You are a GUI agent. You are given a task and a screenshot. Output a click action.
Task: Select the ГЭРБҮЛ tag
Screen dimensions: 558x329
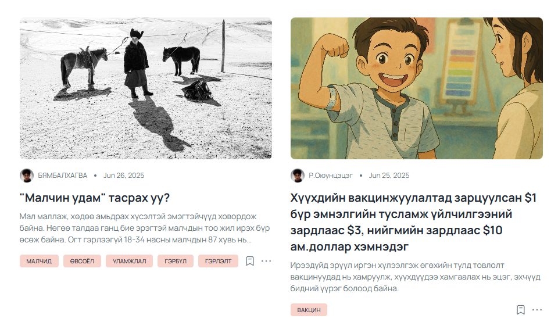pyautogui.click(x=176, y=261)
